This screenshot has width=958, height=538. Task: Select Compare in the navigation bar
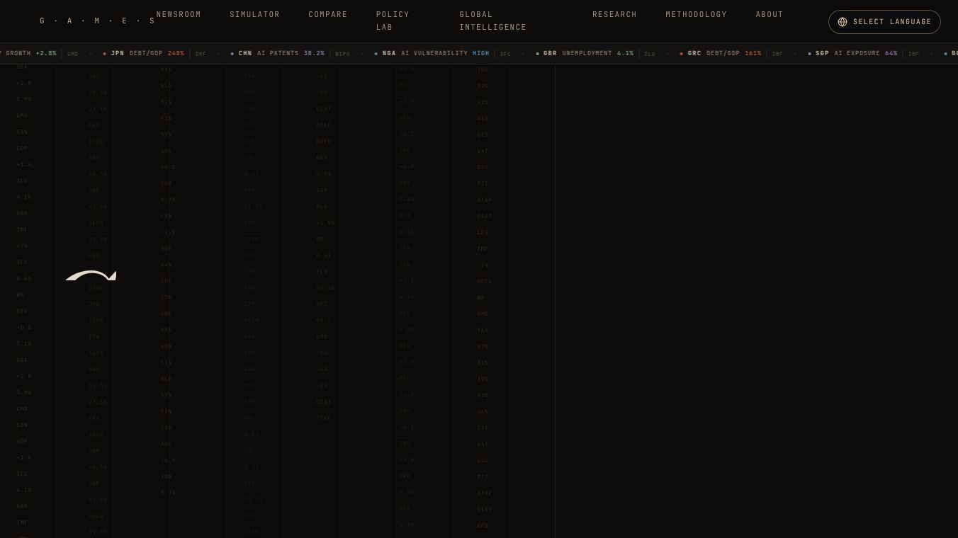tap(328, 15)
